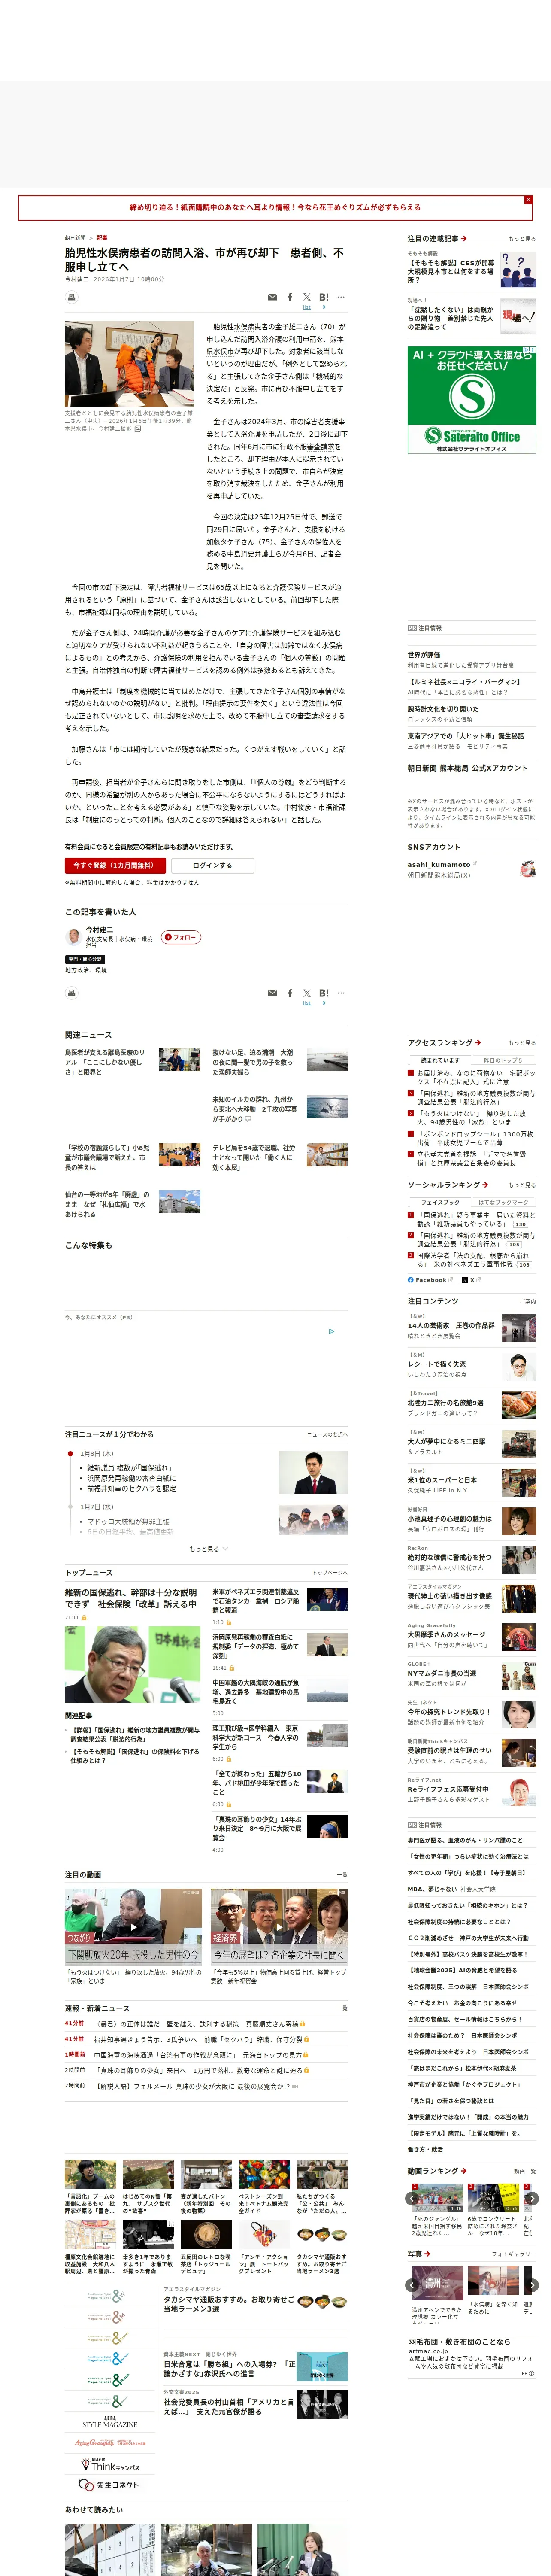Viewport: 551px width, 2576px height.
Task: Select はてなブックマーク tab
Action: (503, 1202)
